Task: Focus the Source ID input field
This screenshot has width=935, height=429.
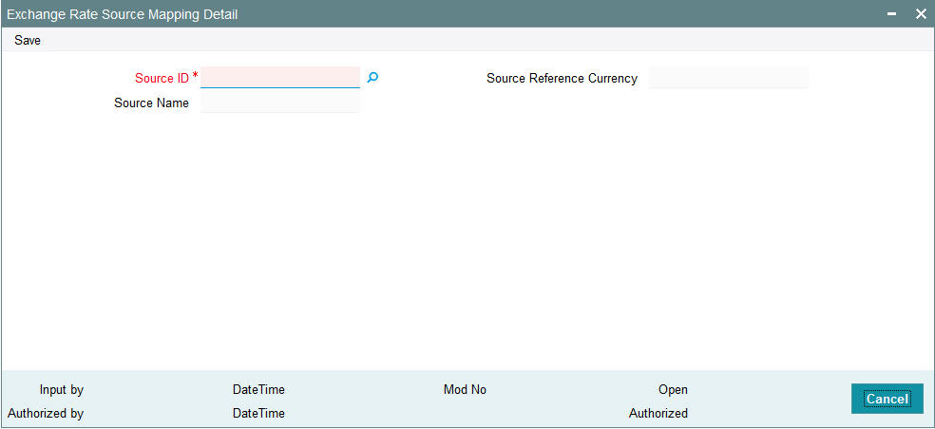Action: click(280, 78)
